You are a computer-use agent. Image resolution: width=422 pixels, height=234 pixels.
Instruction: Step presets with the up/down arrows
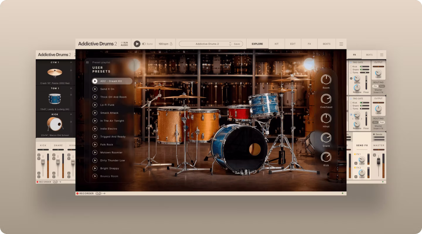click(230, 44)
